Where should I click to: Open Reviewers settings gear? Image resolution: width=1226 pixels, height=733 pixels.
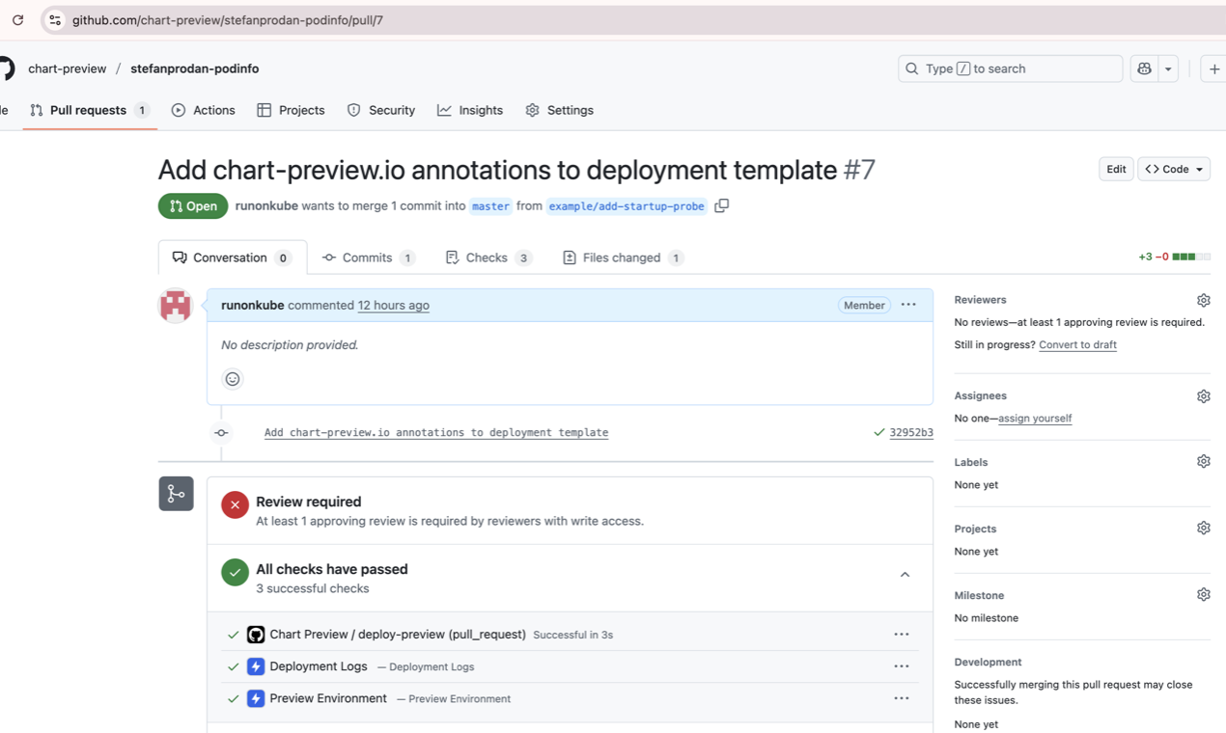[1203, 300]
